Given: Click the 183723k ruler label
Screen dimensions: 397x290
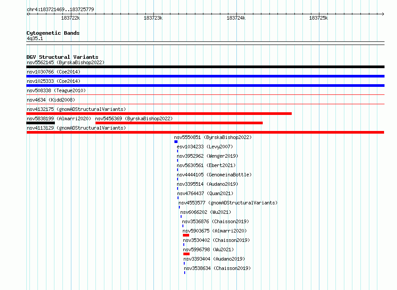Looking at the screenshot, I should point(153,18).
